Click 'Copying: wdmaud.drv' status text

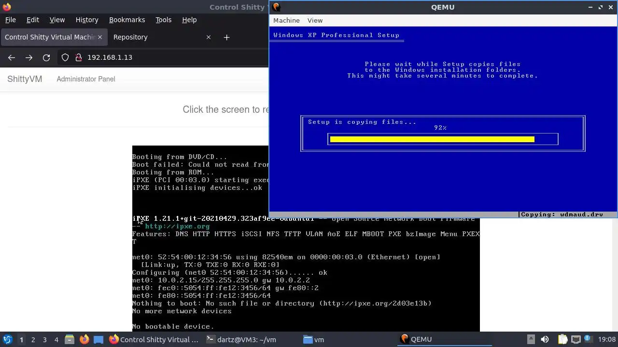point(562,214)
